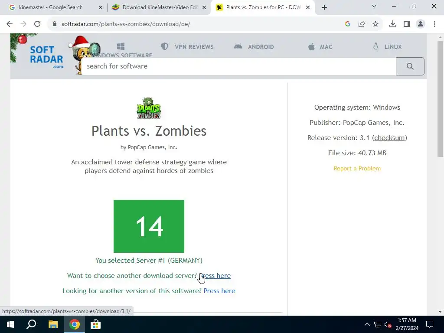Open the Chrome profile avatar
Viewport: 444px width, 333px height.
[421, 24]
